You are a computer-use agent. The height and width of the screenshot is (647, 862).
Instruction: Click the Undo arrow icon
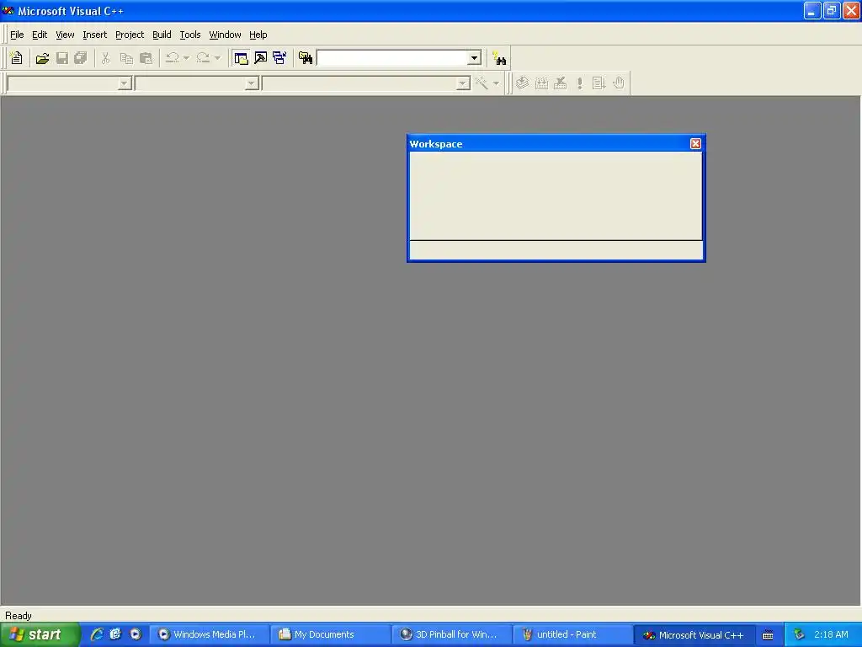tap(172, 58)
